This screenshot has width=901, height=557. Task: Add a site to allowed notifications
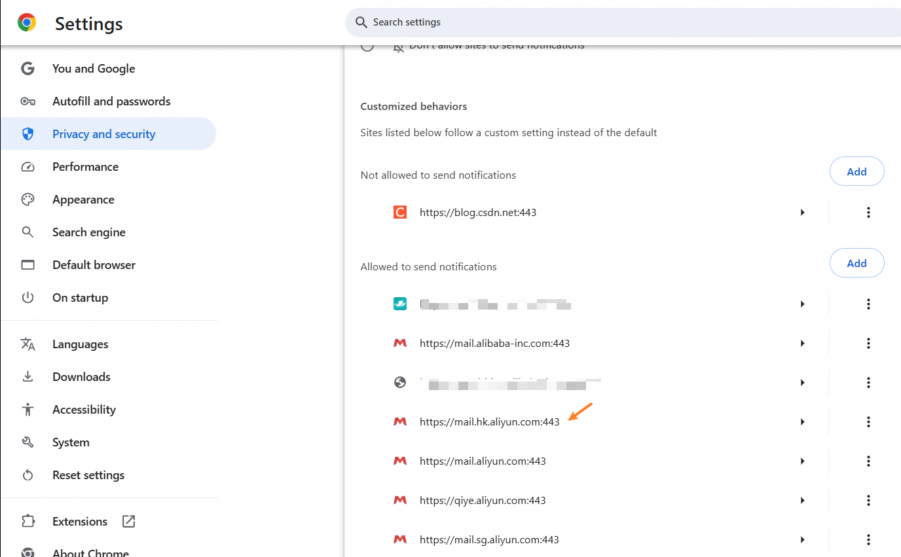(856, 263)
